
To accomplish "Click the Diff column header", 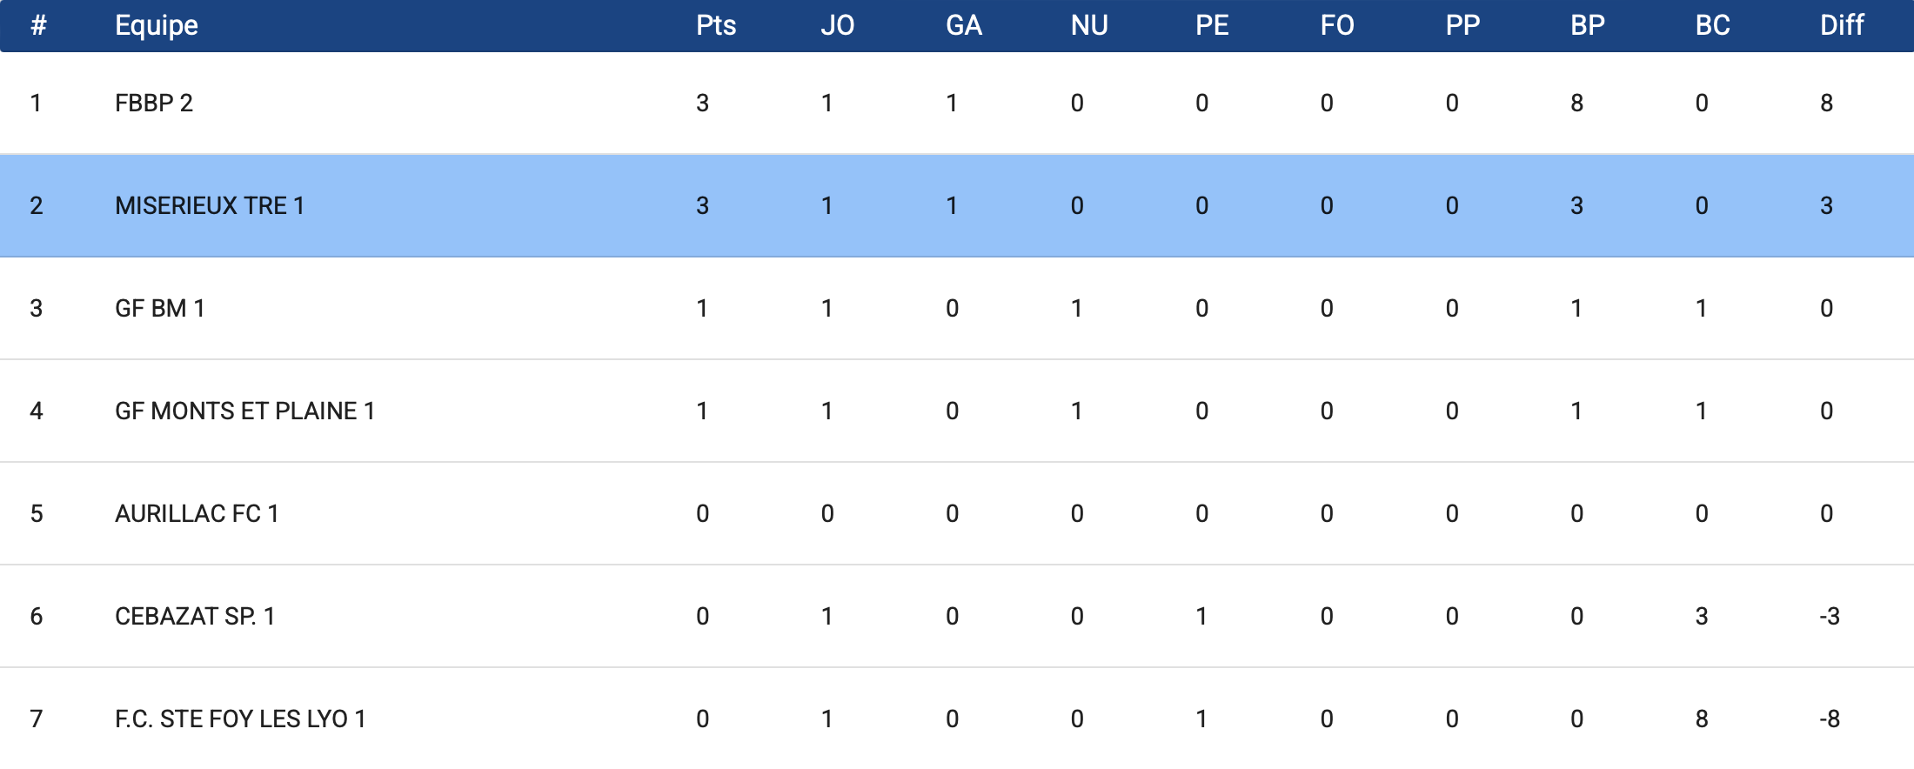I will pyautogui.click(x=1842, y=25).
